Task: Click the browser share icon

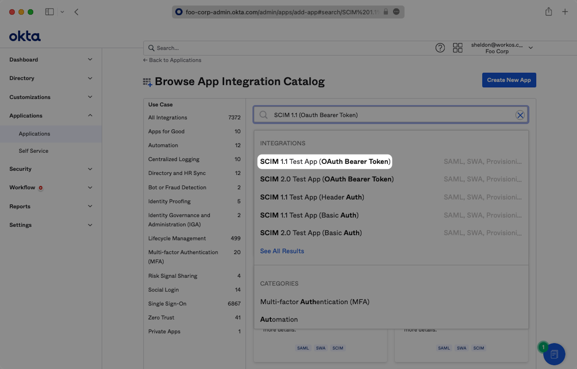Action: [548, 12]
